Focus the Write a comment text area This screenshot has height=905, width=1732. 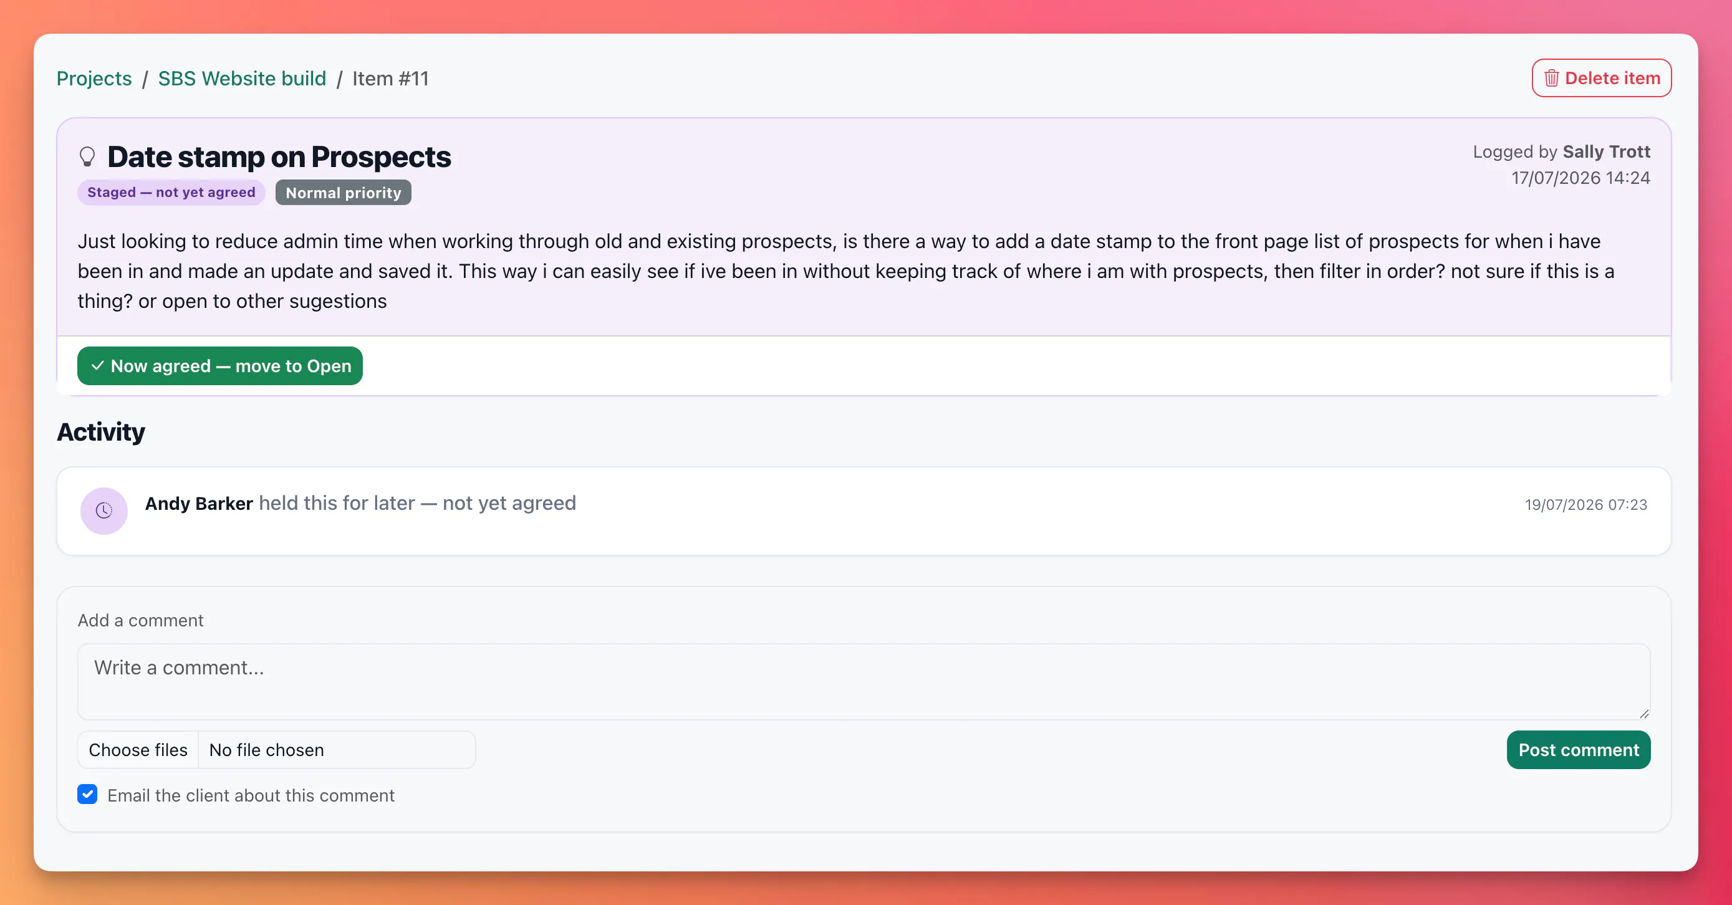[864, 682]
